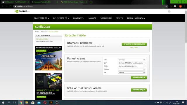Switch to the PUBG Lite Hata Veriyor tab
The width and height of the screenshot is (187, 105).
pos(74,2)
